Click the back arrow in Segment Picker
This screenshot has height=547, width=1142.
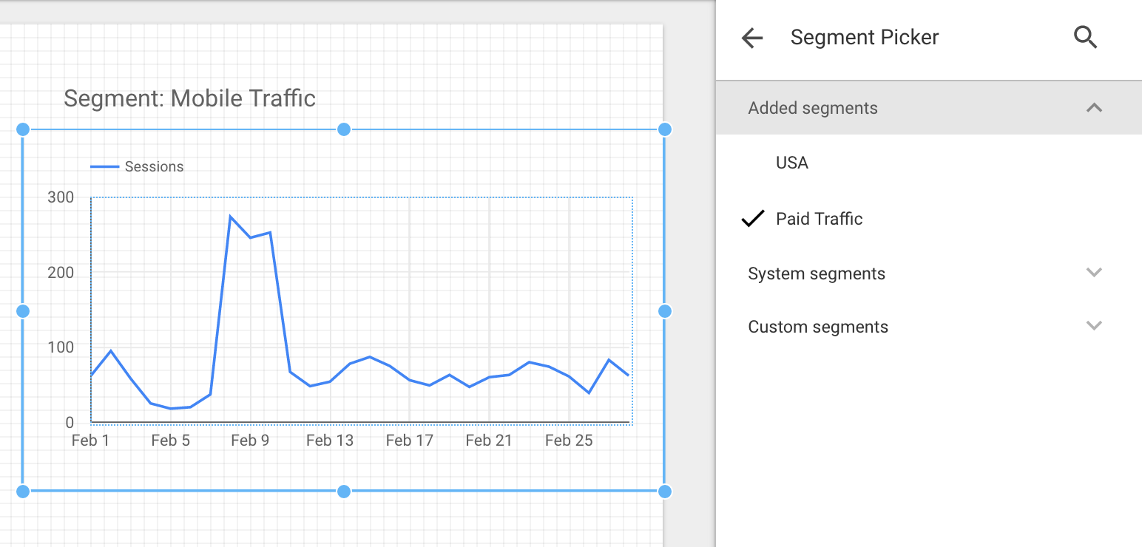tap(751, 38)
